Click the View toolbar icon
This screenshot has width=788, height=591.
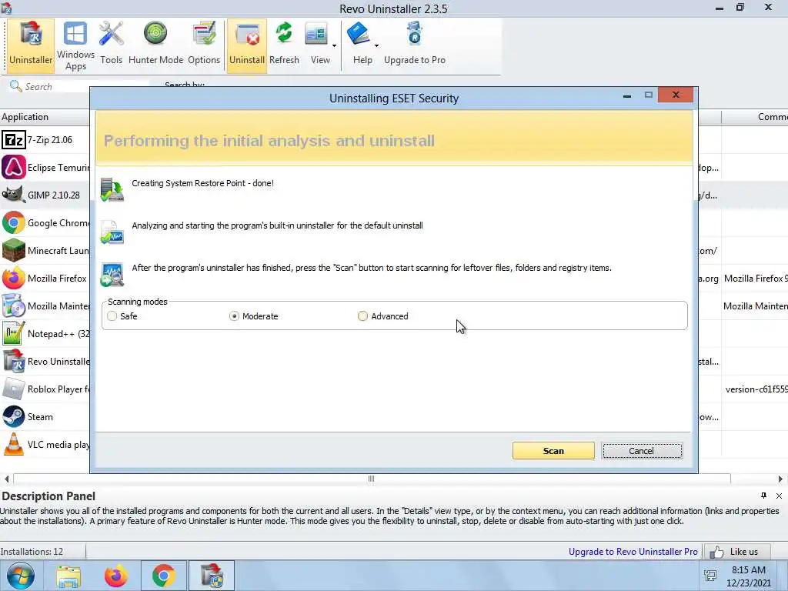coord(317,35)
